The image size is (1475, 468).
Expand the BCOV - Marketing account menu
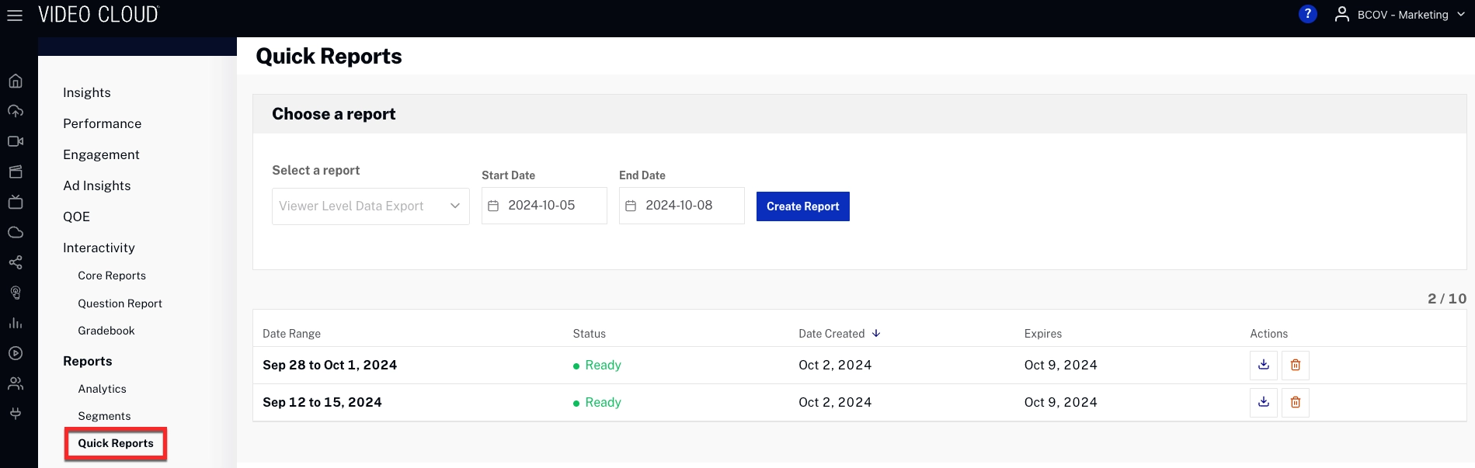tap(1400, 15)
